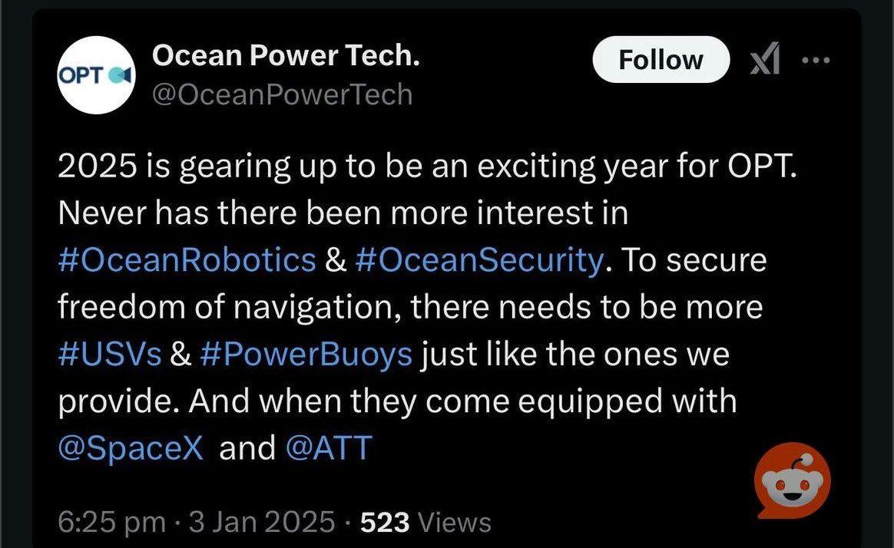The height and width of the screenshot is (548, 894).
Task: Open the Grok icon beside Follow
Action: click(764, 60)
